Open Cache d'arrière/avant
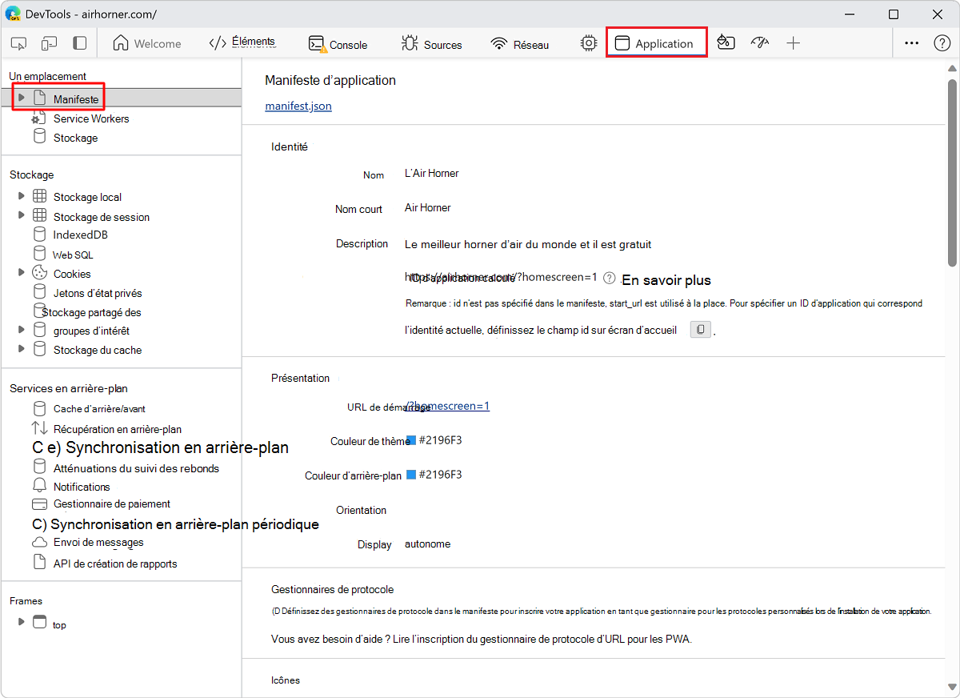The image size is (960, 698). [99, 408]
